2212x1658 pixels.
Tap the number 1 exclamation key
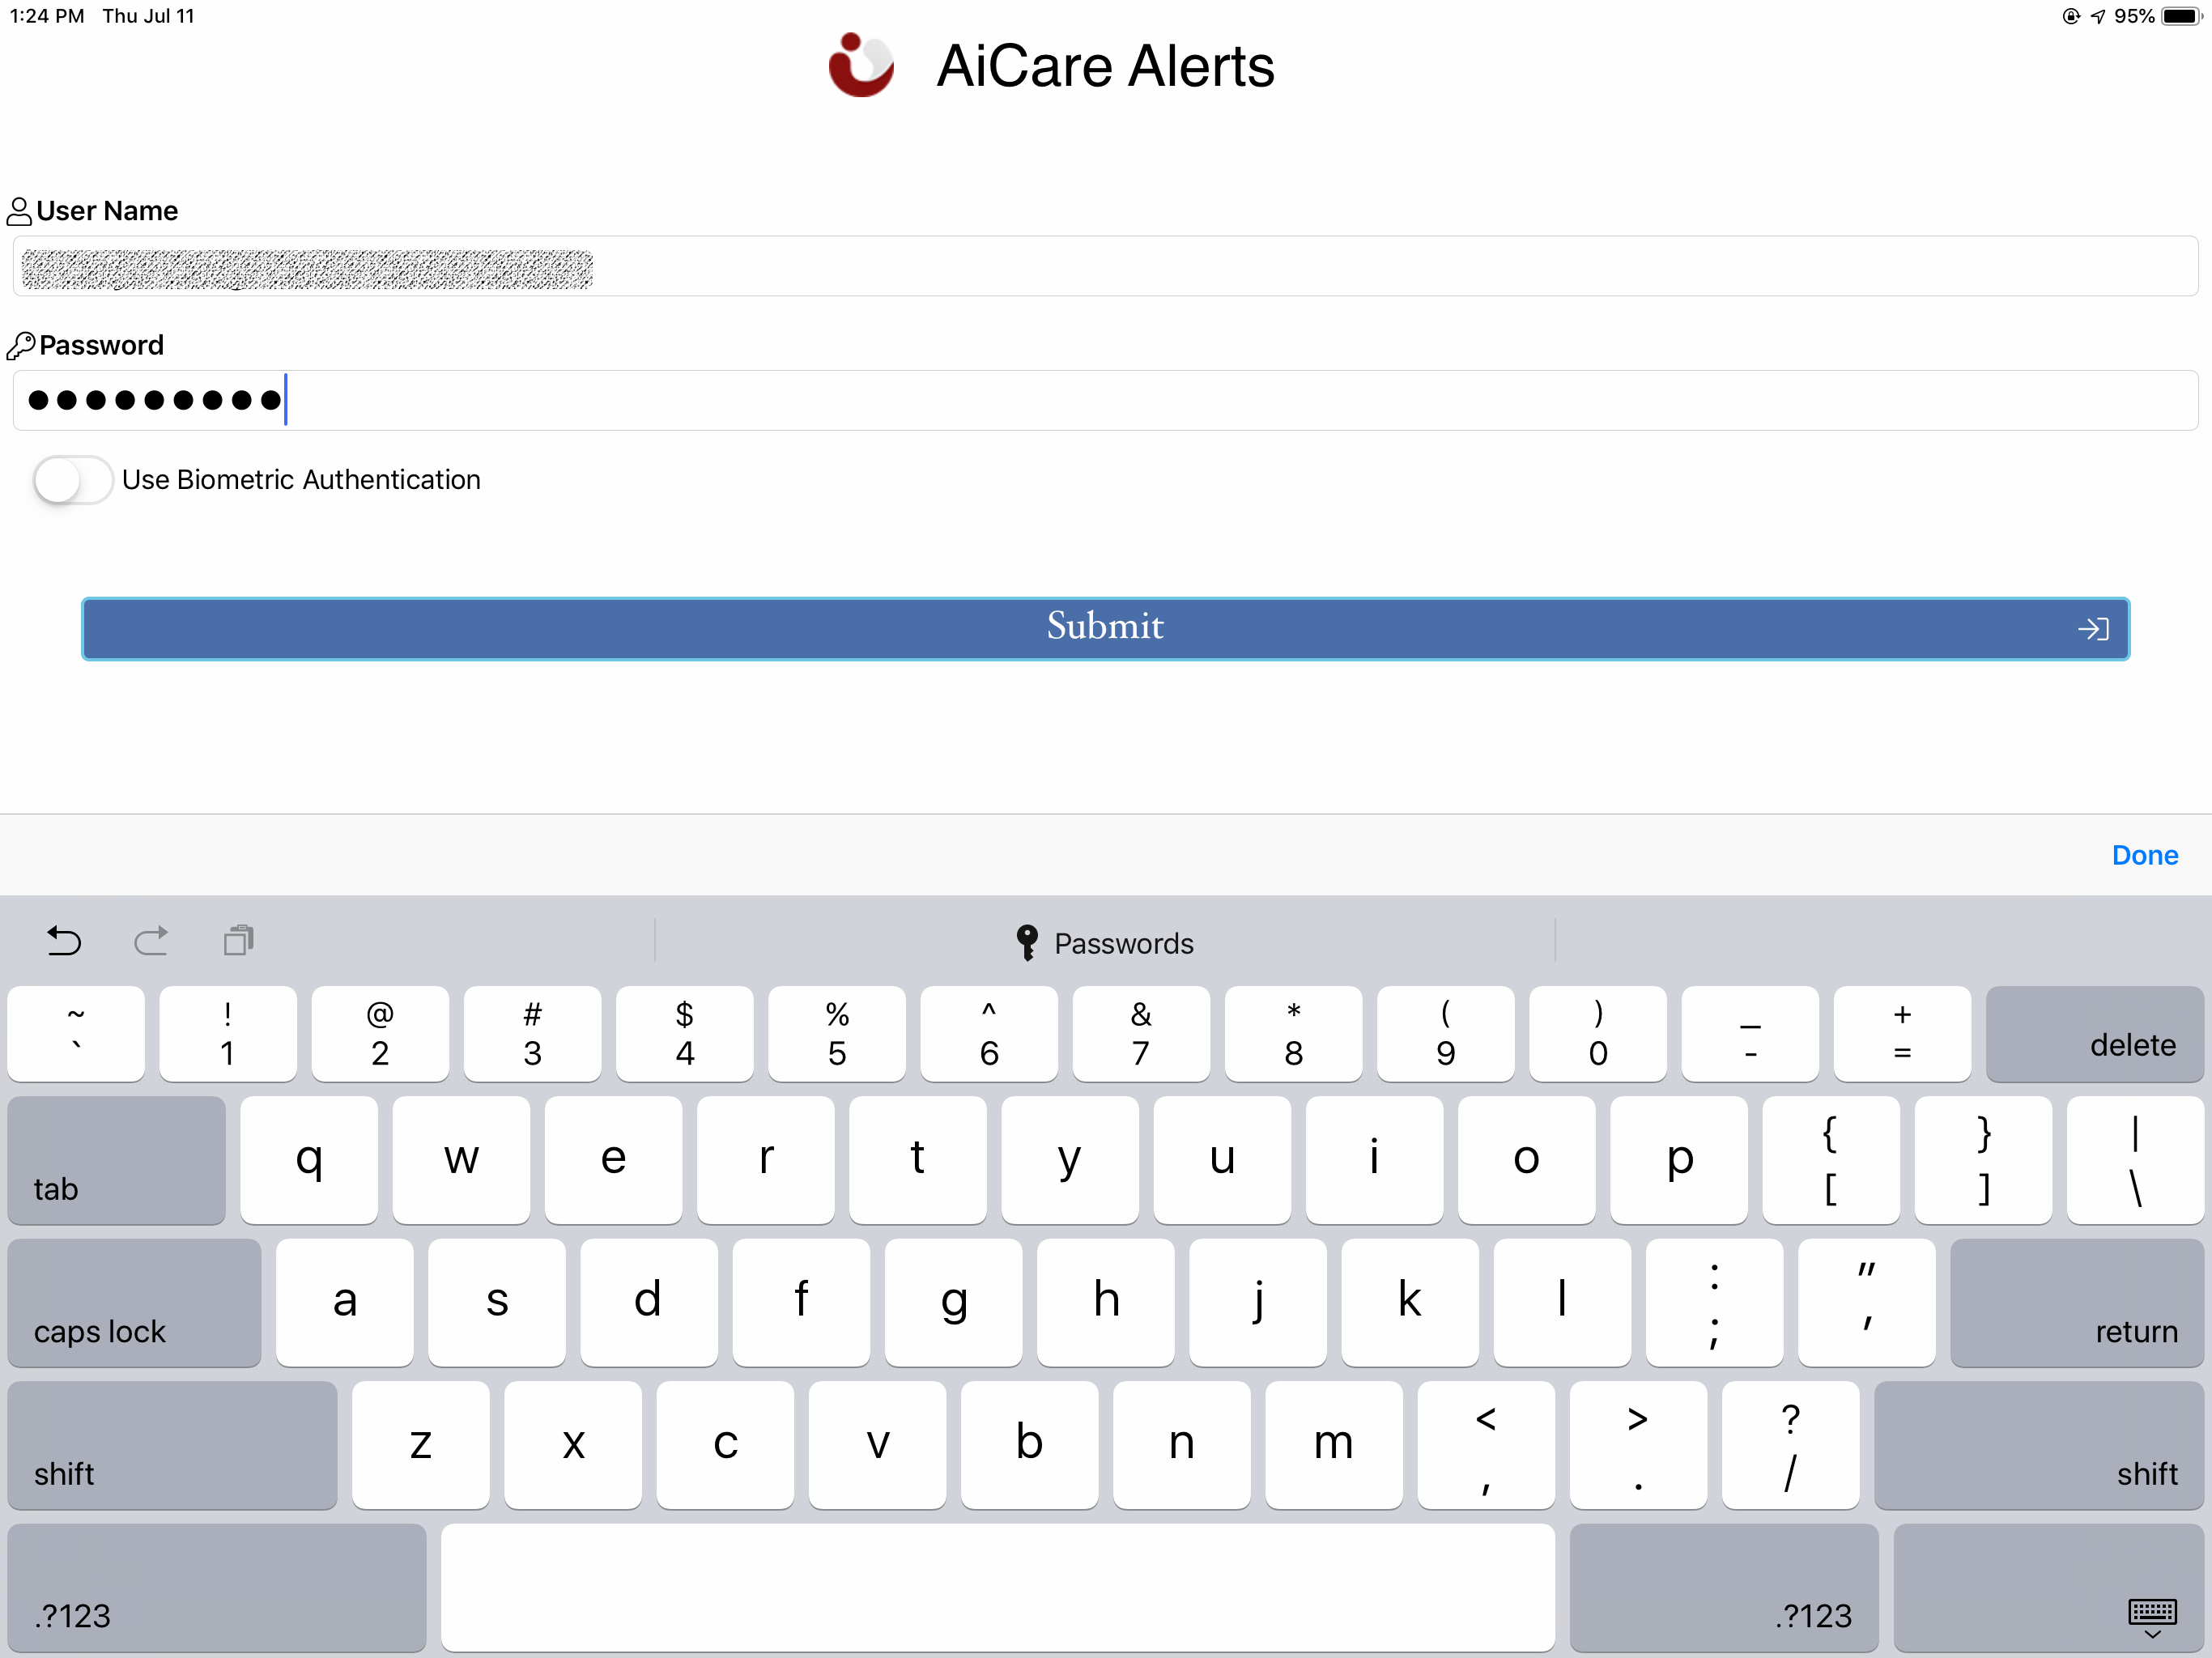tap(228, 1033)
